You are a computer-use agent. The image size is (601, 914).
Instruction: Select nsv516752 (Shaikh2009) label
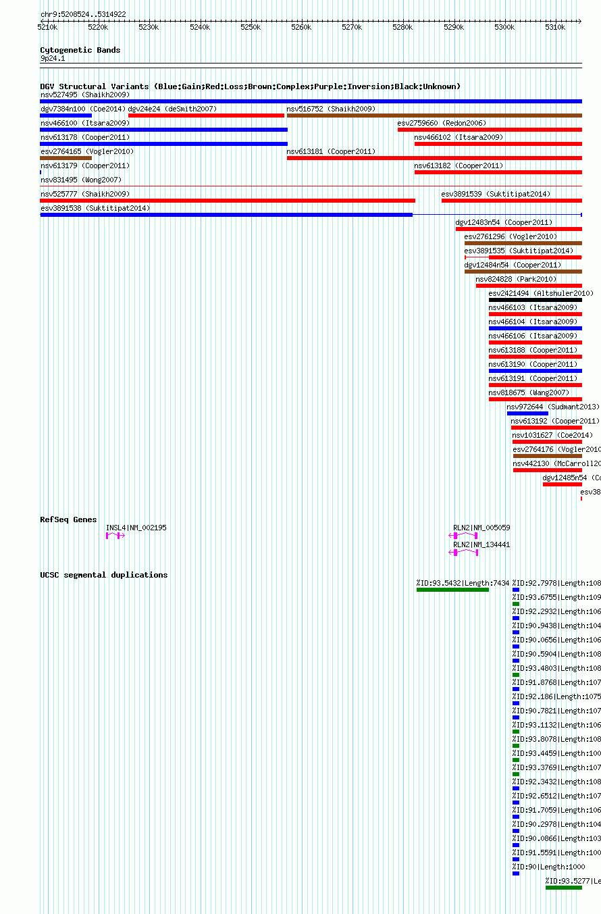point(331,109)
